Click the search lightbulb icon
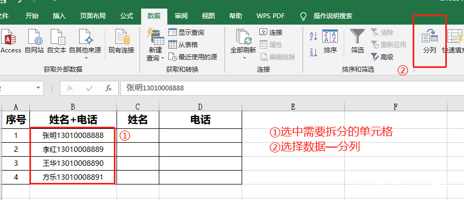The height and width of the screenshot is (200, 464). click(x=303, y=16)
